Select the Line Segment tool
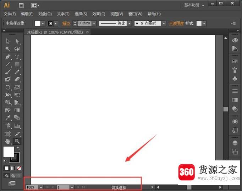 [x=8, y=64]
